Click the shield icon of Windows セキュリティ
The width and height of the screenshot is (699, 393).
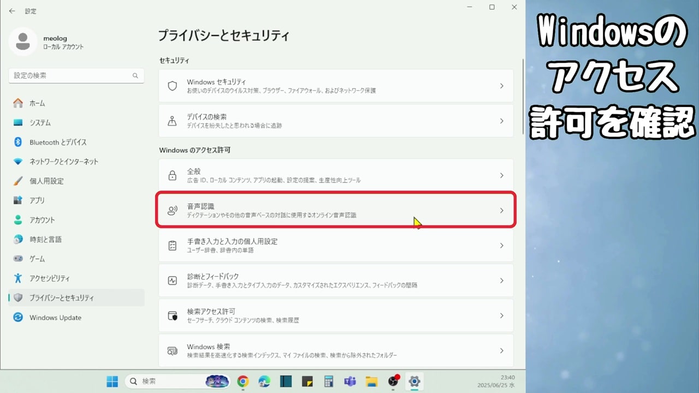tap(173, 86)
